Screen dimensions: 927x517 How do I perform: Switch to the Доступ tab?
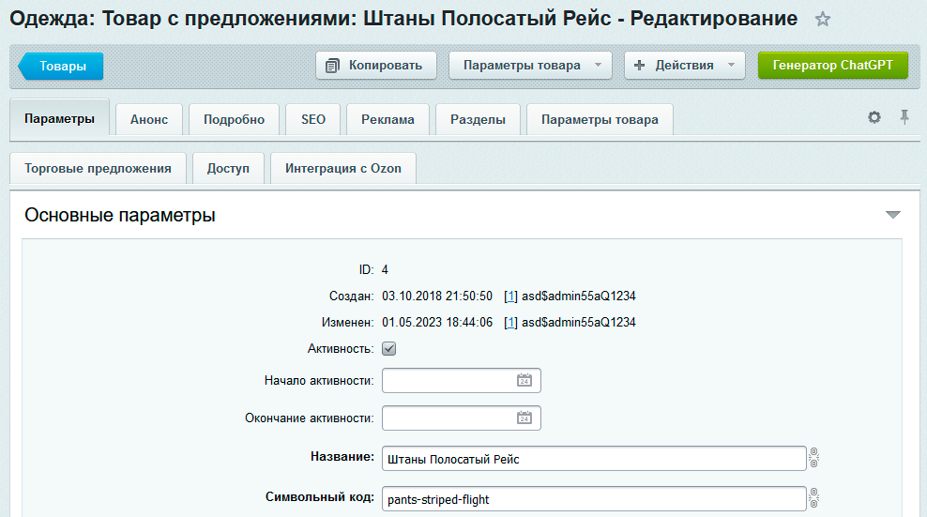click(x=228, y=169)
